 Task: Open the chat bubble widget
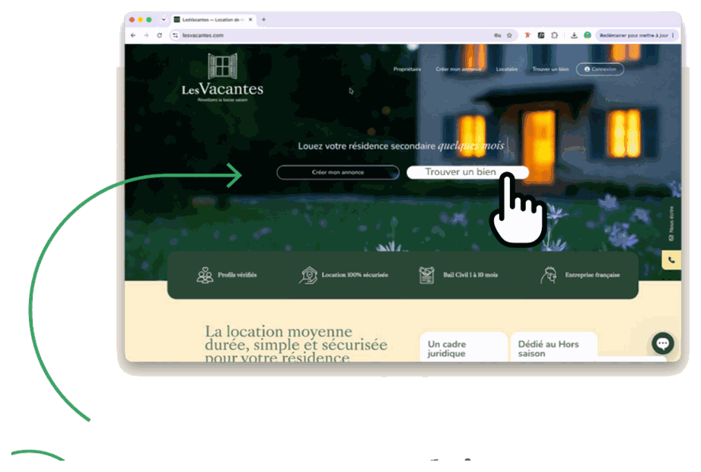[x=662, y=343]
